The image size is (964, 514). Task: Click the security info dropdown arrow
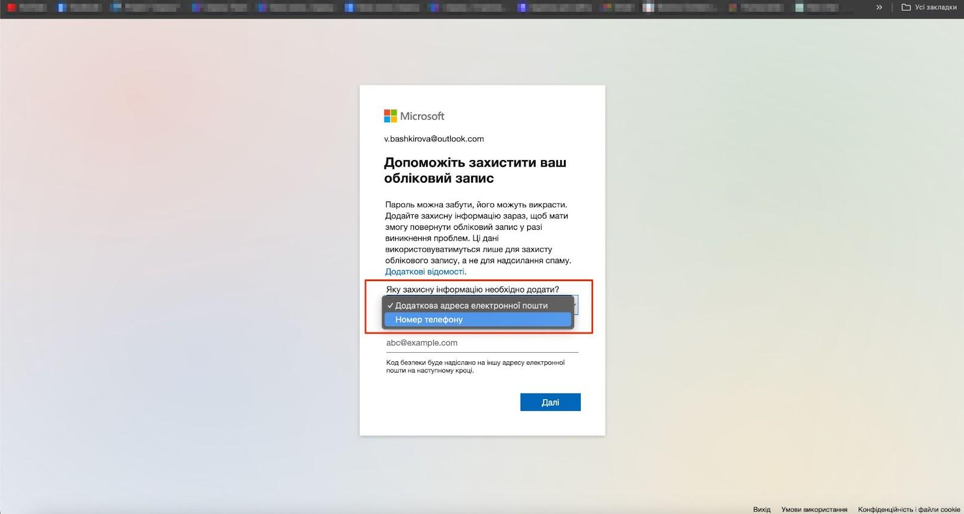click(575, 305)
